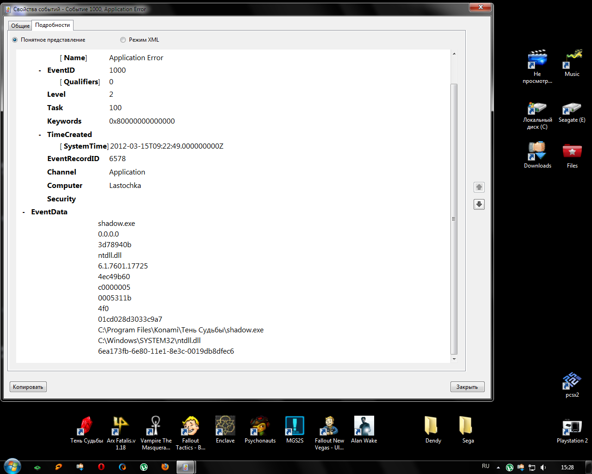Select the Psychonauts desktop shortcut
The height and width of the screenshot is (474, 592).
[x=260, y=430]
